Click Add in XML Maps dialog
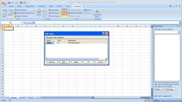 pyautogui.click(x=65, y=62)
